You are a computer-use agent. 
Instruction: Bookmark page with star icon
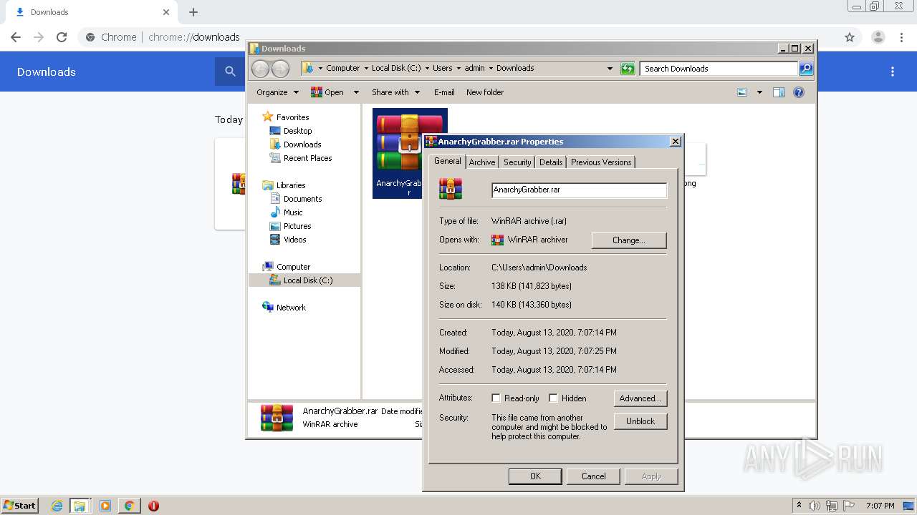tap(850, 37)
